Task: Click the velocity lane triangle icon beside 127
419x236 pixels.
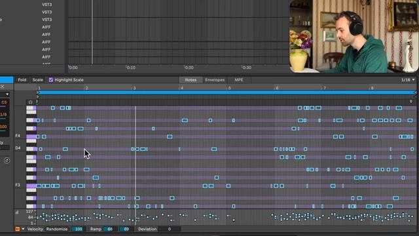Action: tap(17, 212)
